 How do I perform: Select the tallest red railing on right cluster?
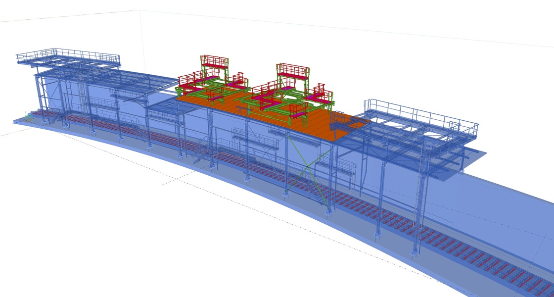293,70
